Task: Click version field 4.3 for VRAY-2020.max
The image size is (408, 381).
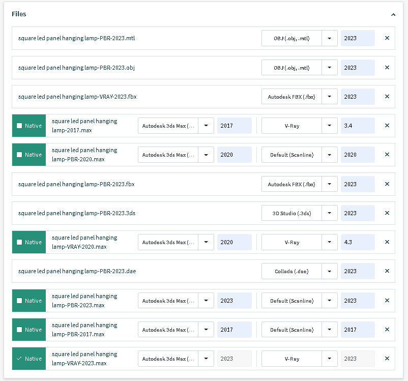Action: [358, 242]
